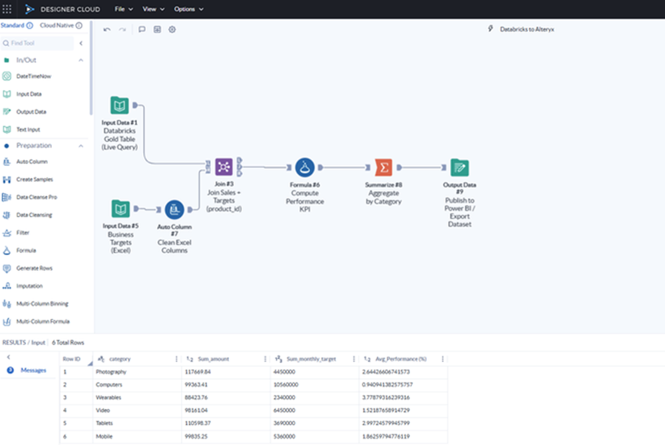Viewport: 665px width, 445px height.
Task: Open the Options menu
Action: [x=188, y=9]
